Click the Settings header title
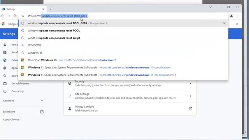The height and width of the screenshot is (140, 249). [9, 34]
